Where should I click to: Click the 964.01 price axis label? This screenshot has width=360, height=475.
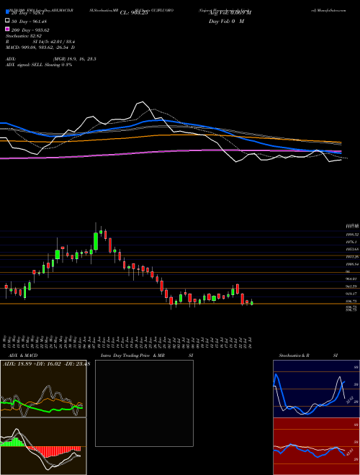pyautogui.click(x=353, y=279)
